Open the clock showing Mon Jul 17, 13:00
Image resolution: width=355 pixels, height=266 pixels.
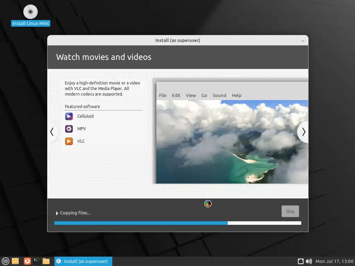335,261
